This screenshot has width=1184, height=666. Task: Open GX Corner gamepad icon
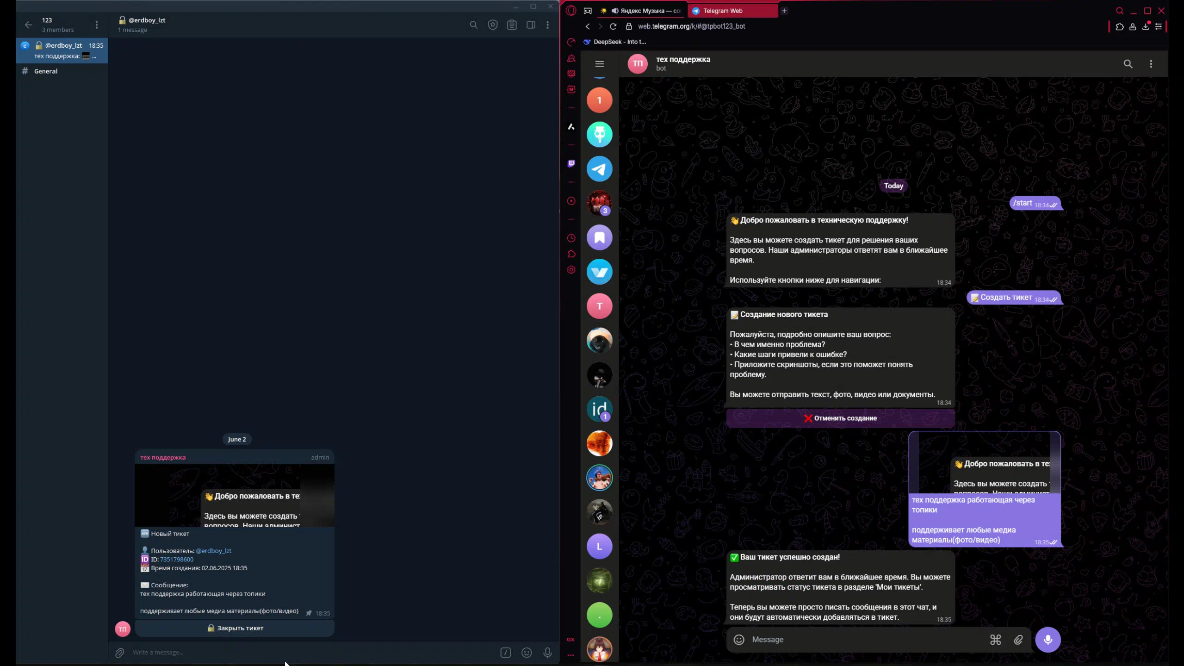tap(588, 11)
